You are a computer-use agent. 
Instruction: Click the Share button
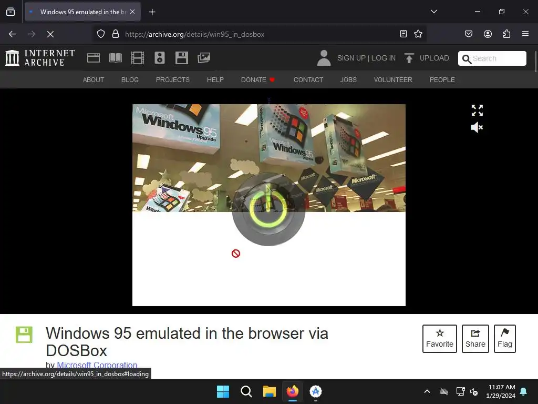click(x=475, y=338)
